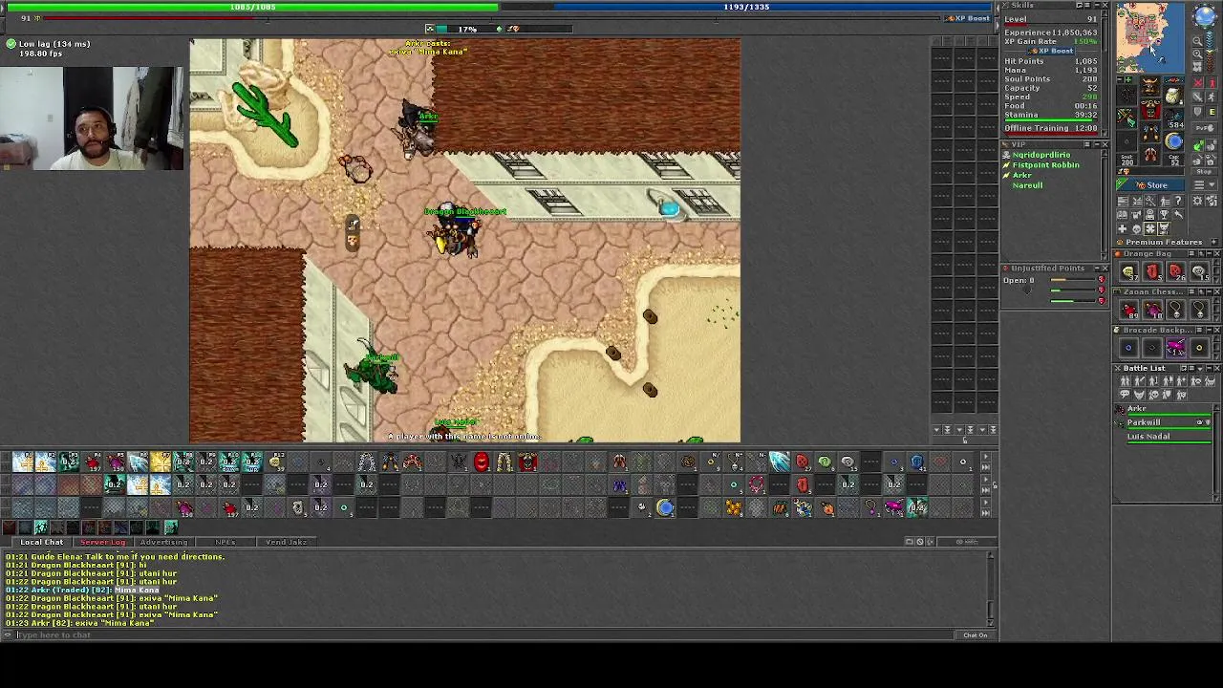Image resolution: width=1223 pixels, height=688 pixels.
Task: Switch to the Local Chat tab
Action: click(42, 542)
